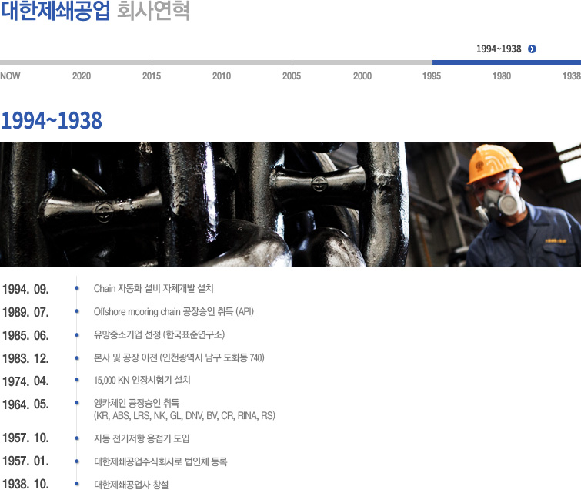The width and height of the screenshot is (581, 490).
Task: Jump to 2020 on the history timeline
Action: tap(82, 76)
